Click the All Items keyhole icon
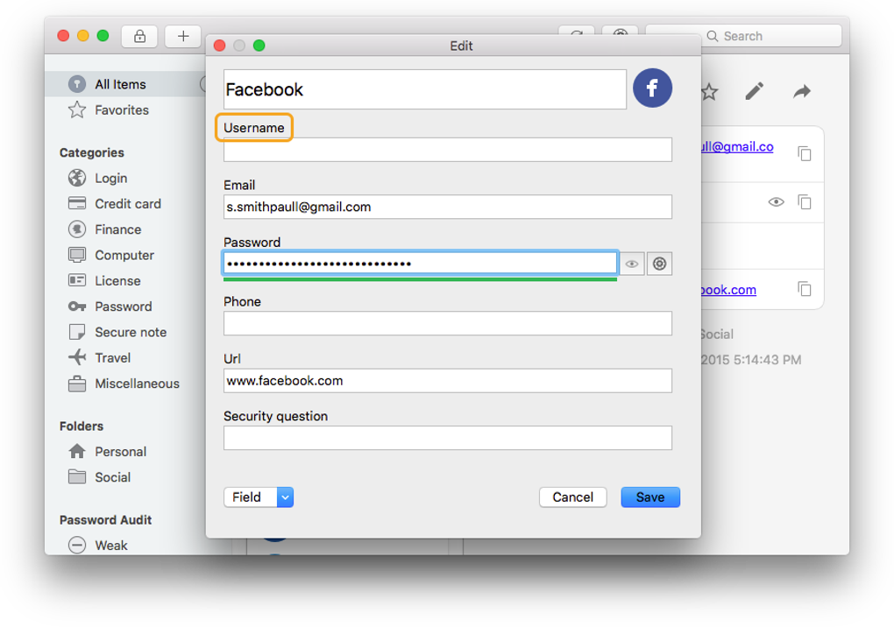This screenshot has width=894, height=627. [77, 84]
